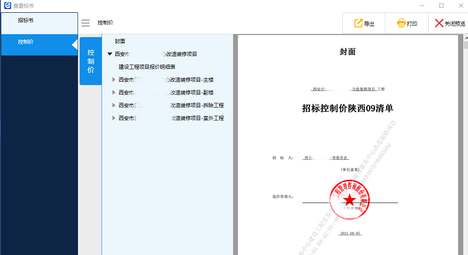Click the 招标人 label in preview
Screen dimensions: 468x255
(283, 158)
